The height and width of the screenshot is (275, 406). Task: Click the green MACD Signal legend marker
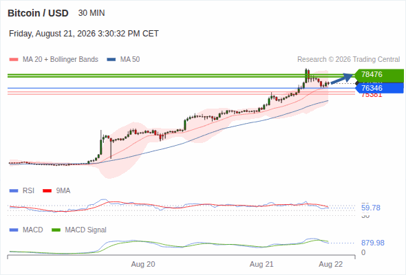coord(56,230)
